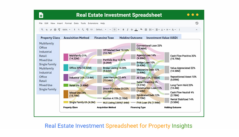239x137 pixels.
Task: Click the font size 10 input field
Action: pyautogui.click(x=114, y=29)
